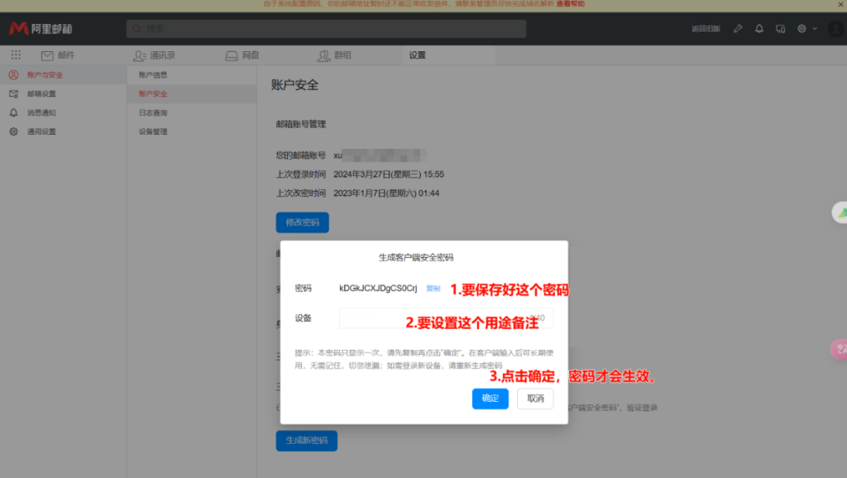Click 取消 to cancel the dialog
The height and width of the screenshot is (478, 847).
point(535,399)
